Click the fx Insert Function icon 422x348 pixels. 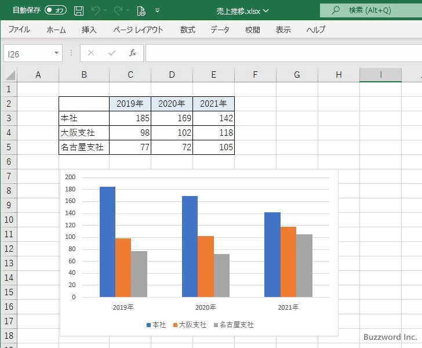click(133, 53)
